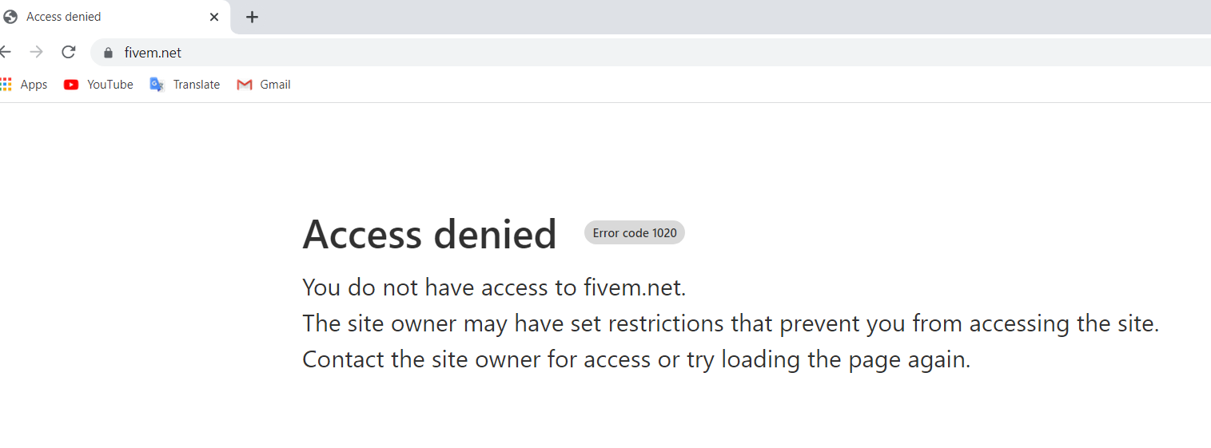Click the "Error code 1020" badge

coord(635,233)
